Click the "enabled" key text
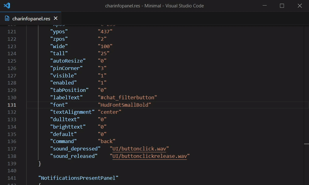This screenshot has height=185, width=309. click(x=63, y=83)
